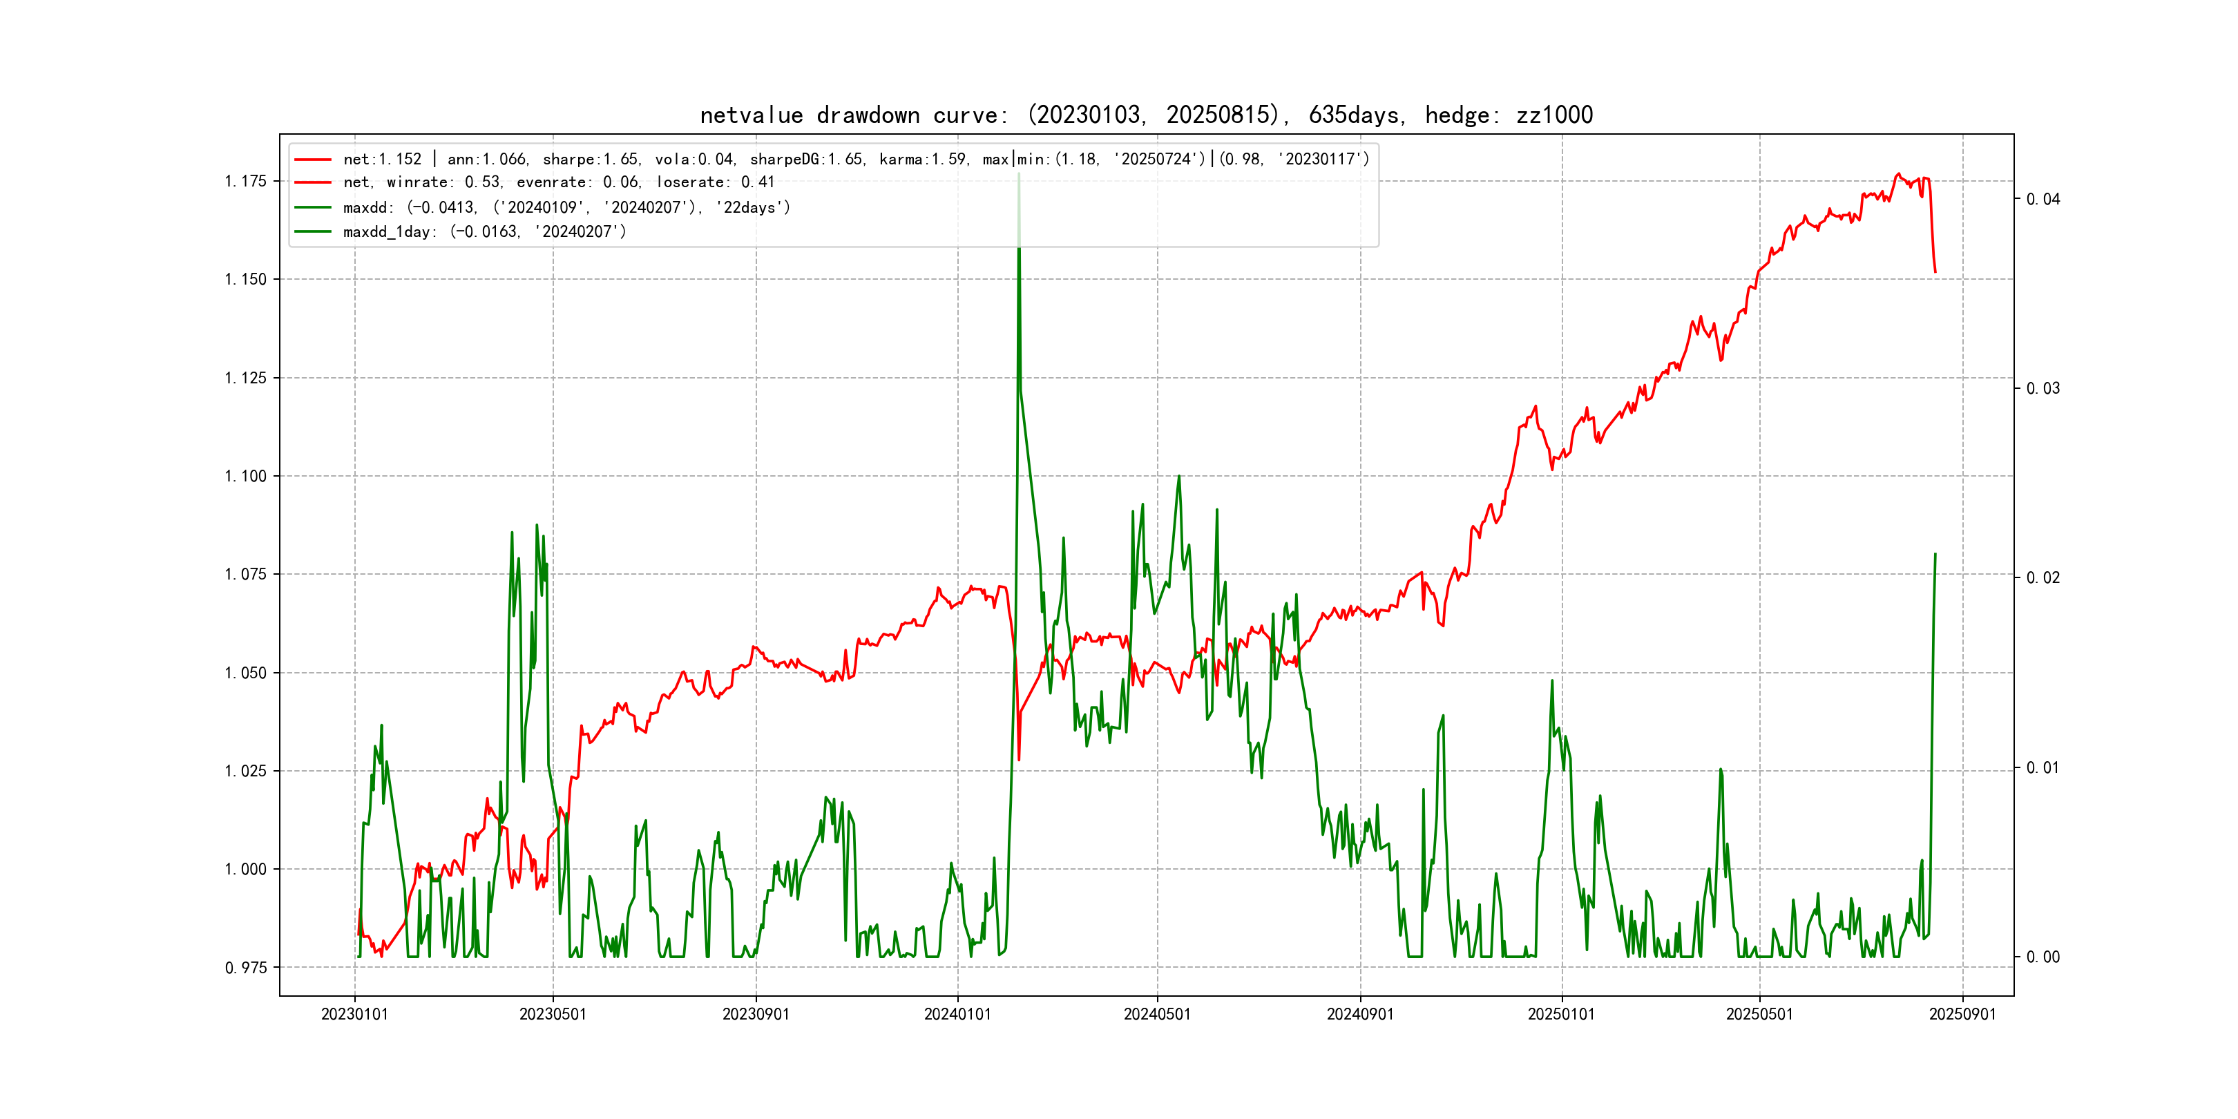Click the 20240901 x-axis date label
The height and width of the screenshot is (1119, 2238).
click(1359, 1015)
